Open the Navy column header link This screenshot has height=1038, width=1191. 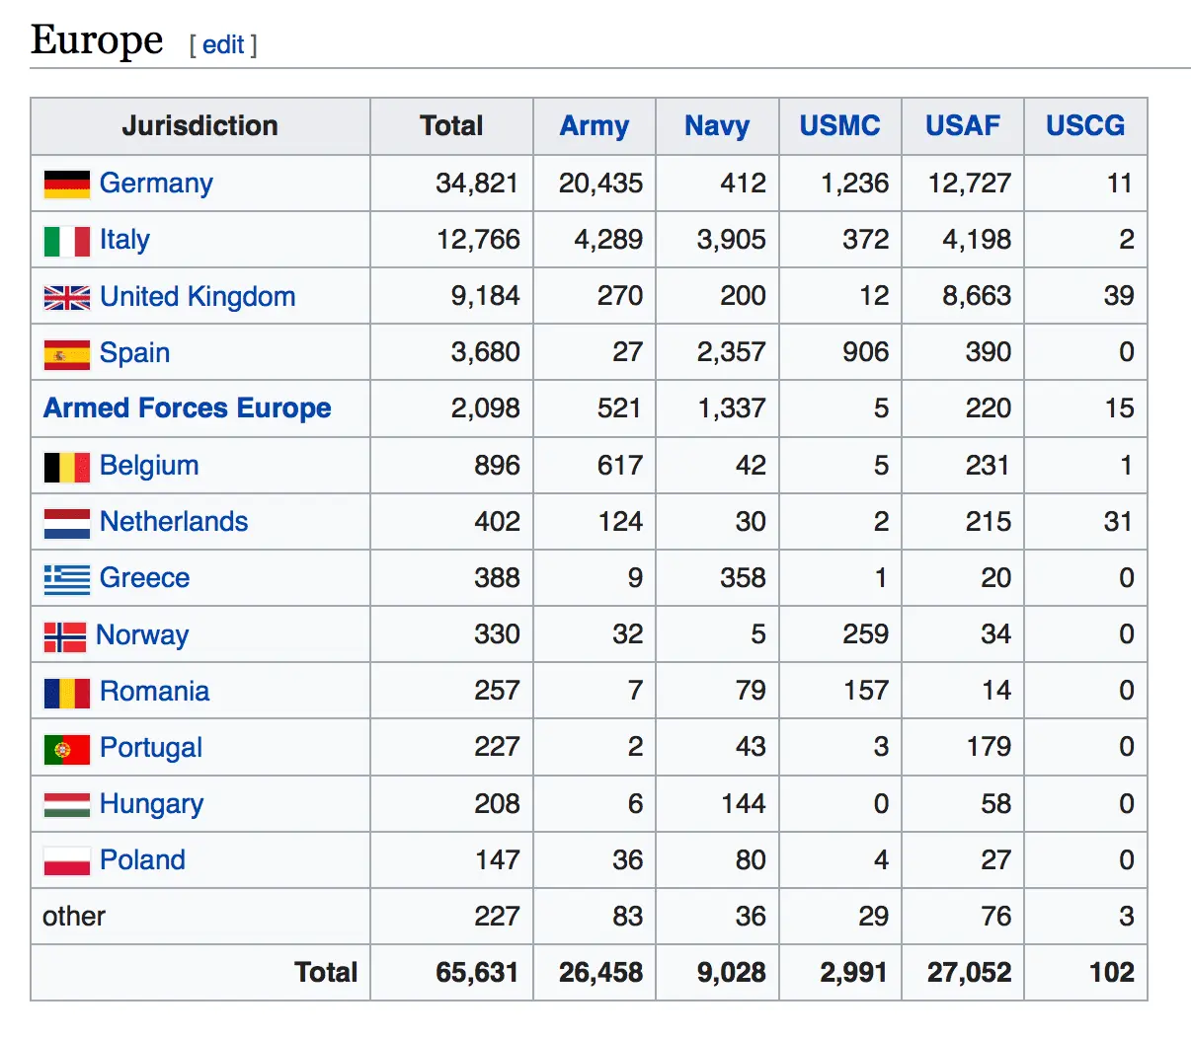click(x=716, y=125)
